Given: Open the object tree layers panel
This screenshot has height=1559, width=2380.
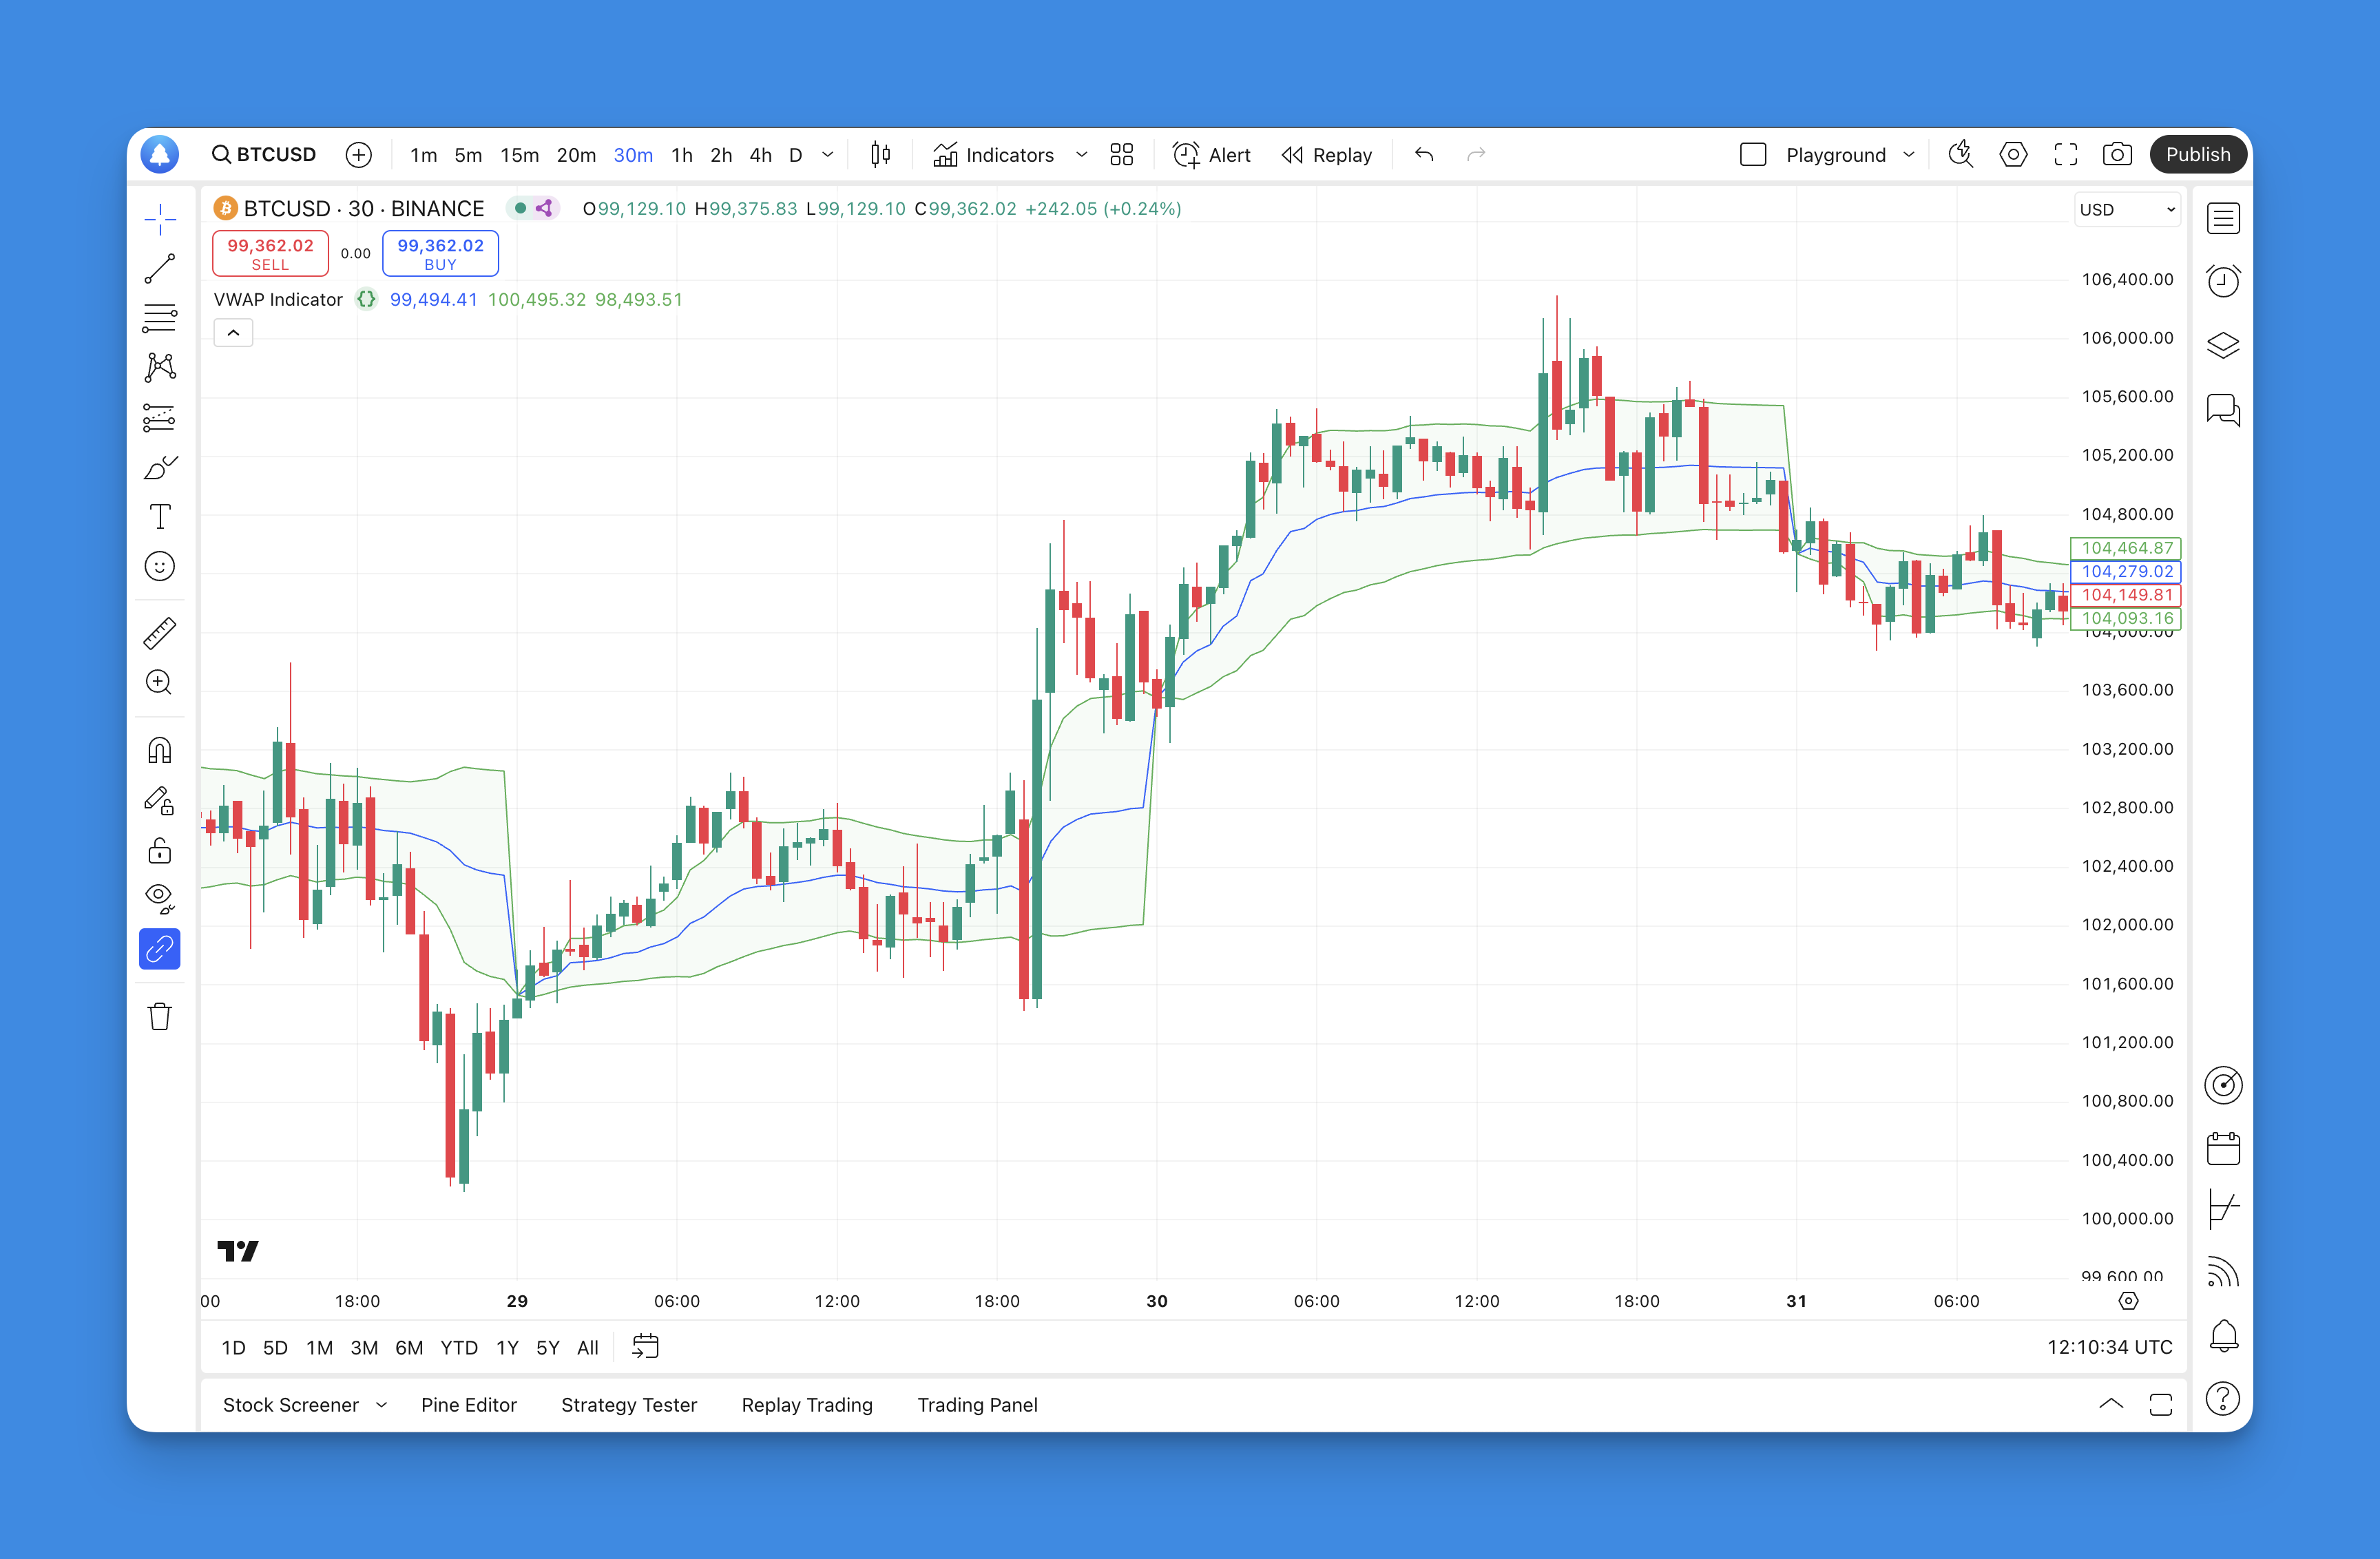Looking at the screenshot, I should point(2223,346).
